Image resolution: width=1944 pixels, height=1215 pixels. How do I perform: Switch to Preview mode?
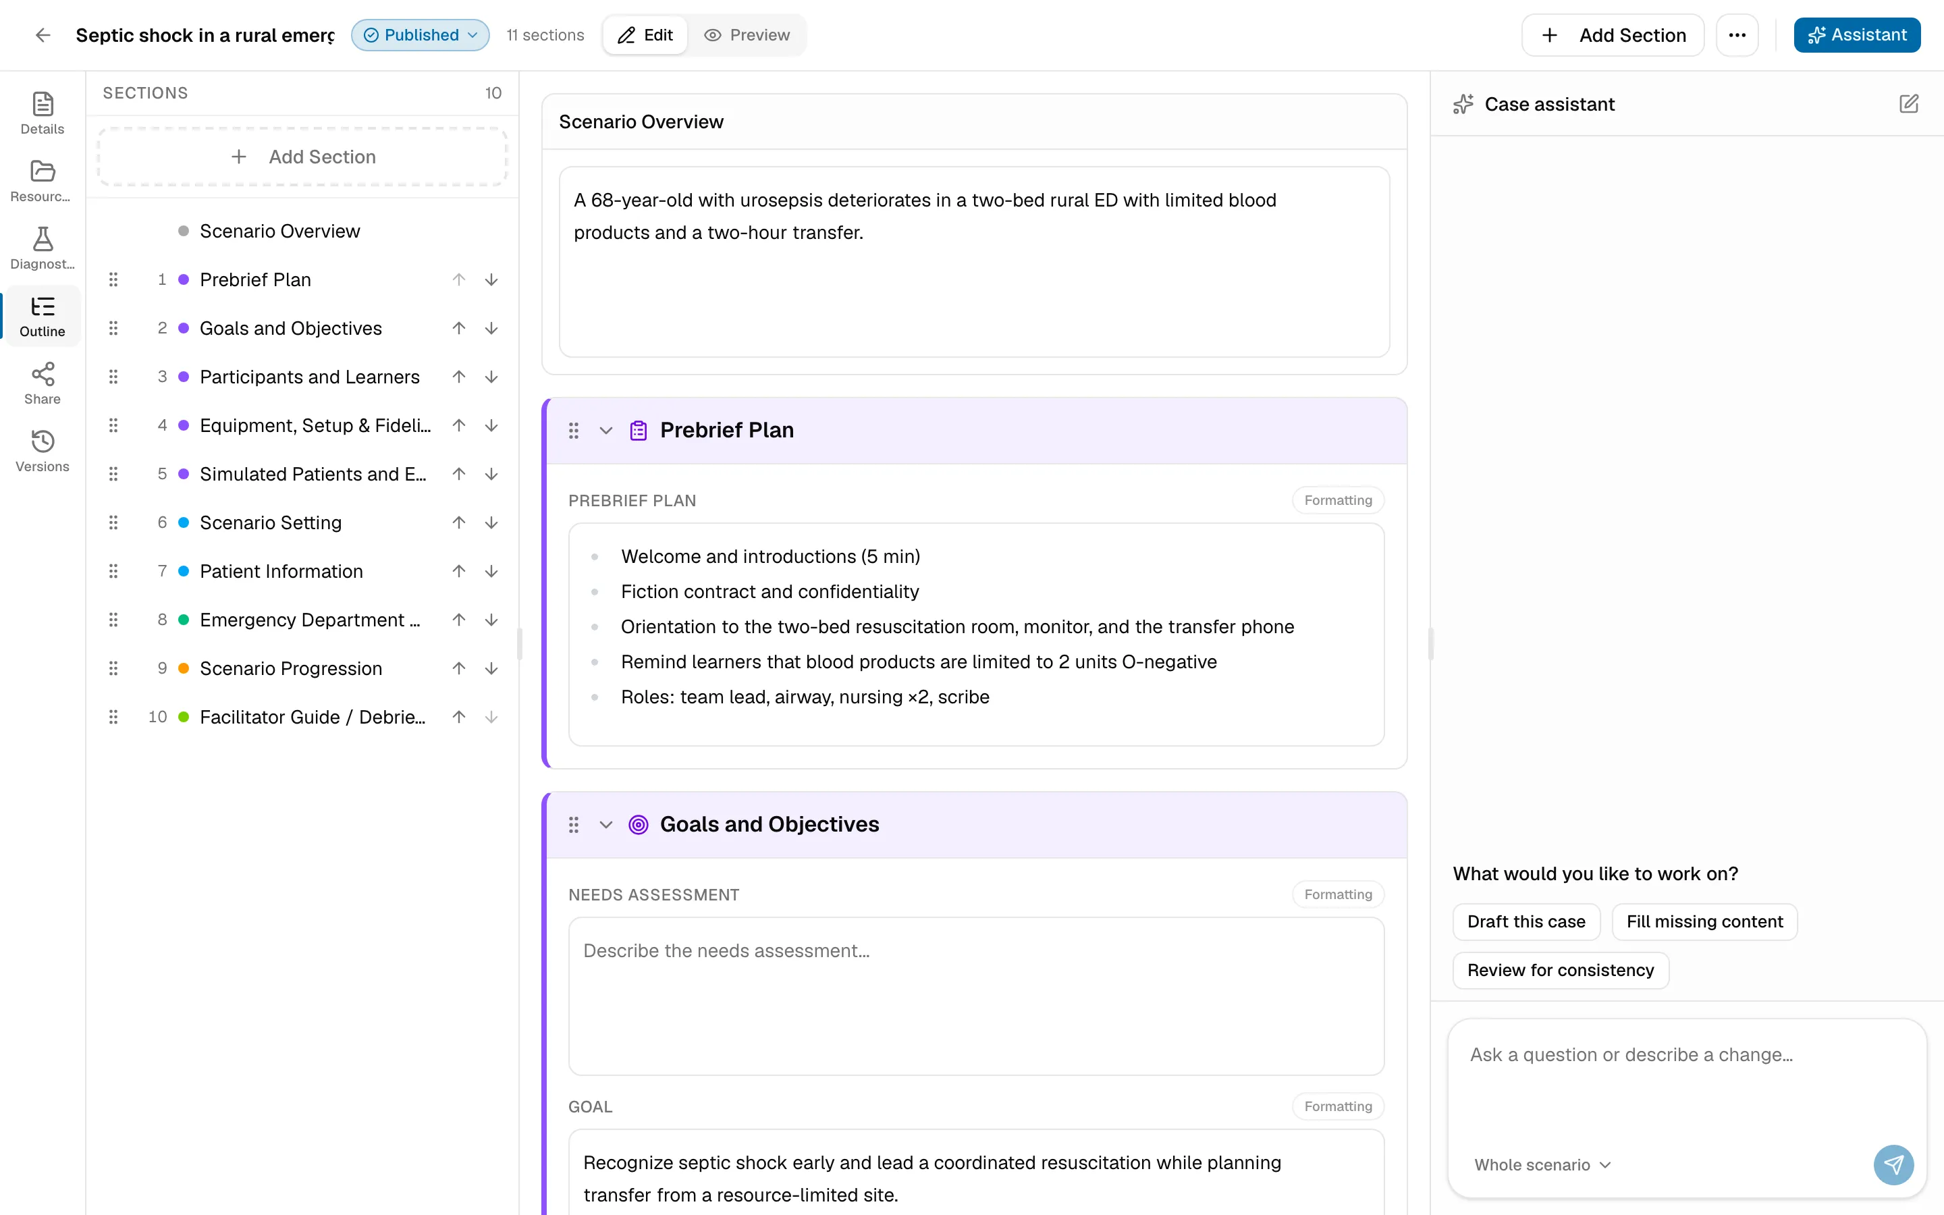pyautogui.click(x=747, y=34)
